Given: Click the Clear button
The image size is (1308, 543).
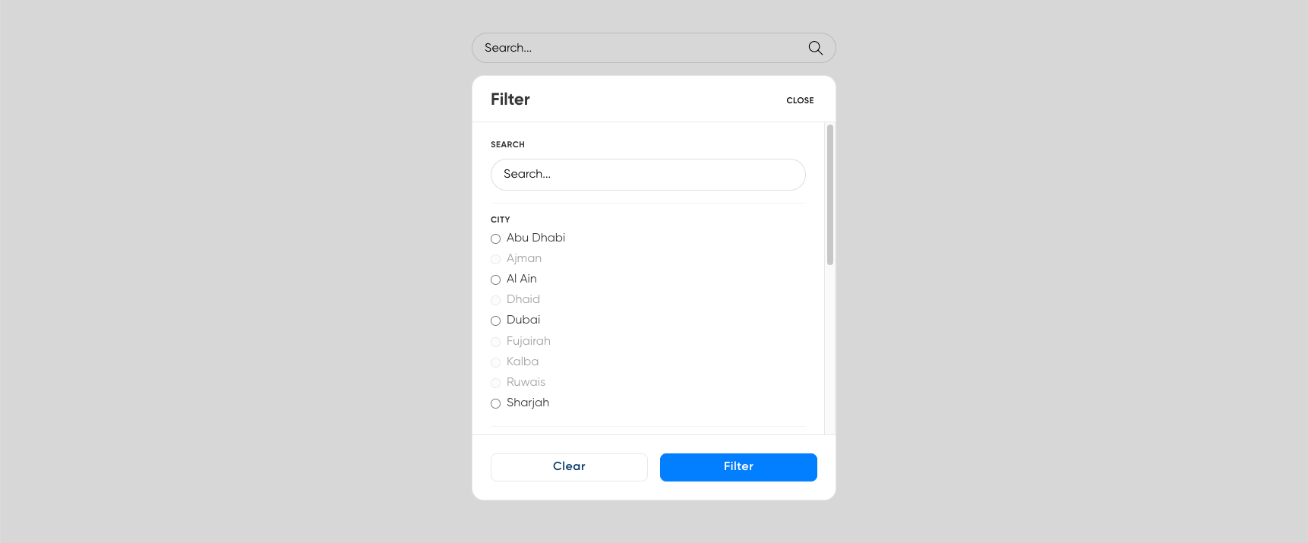Looking at the screenshot, I should 569,467.
